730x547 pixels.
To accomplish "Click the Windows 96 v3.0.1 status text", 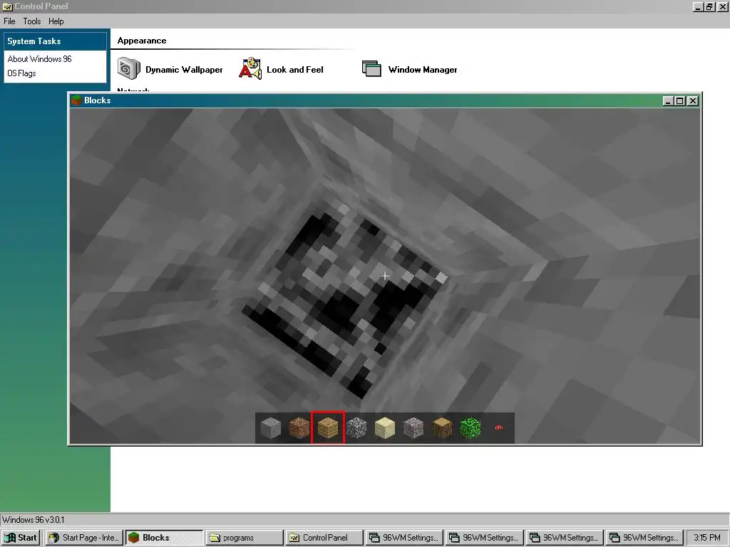I will click(x=33, y=520).
